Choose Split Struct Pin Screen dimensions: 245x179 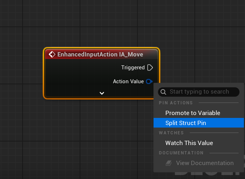(x=199, y=123)
